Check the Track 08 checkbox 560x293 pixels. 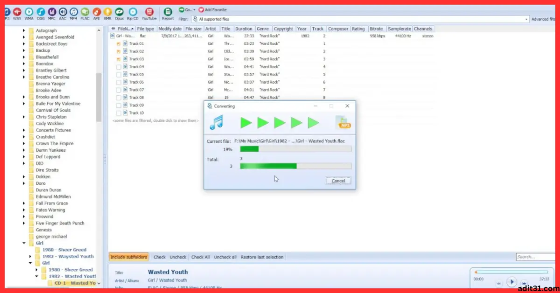[119, 98]
